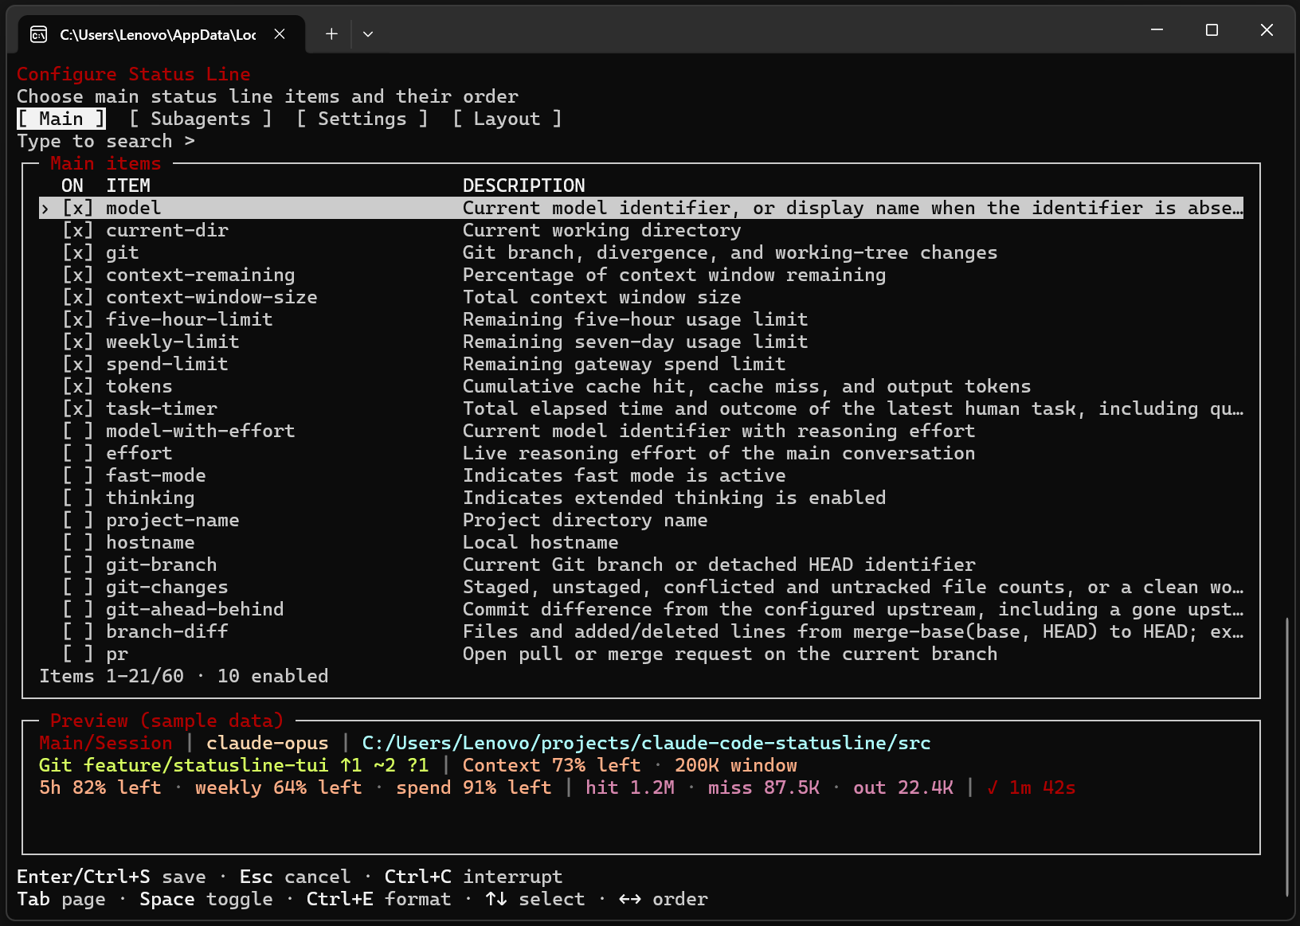Uncheck the task-timer checkbox
Viewport: 1300px width, 926px height.
78,408
